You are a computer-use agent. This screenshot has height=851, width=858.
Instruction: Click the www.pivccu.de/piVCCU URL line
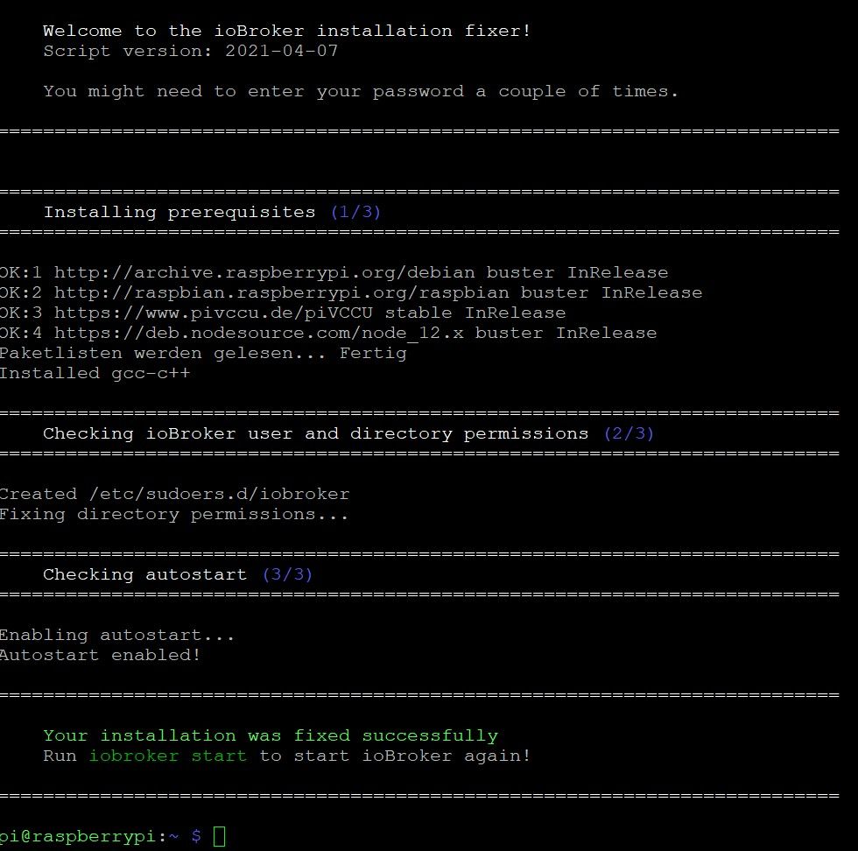[x=283, y=313]
